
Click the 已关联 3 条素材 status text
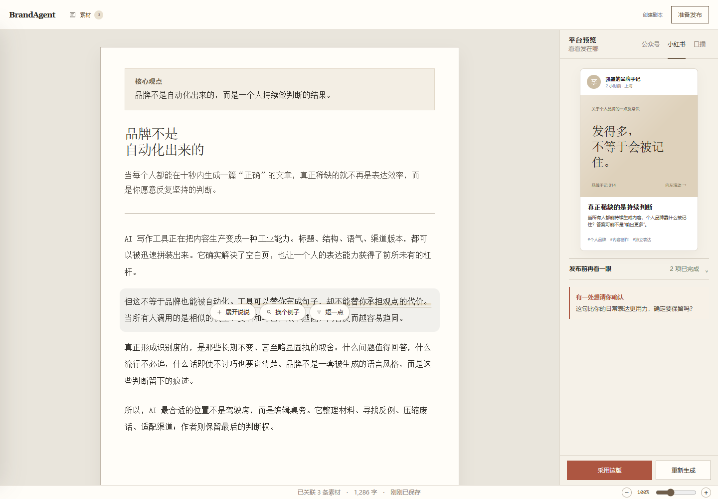(x=319, y=493)
